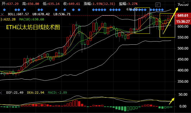
Task: Click the green MACD:-2.89 label
Action: point(57,93)
